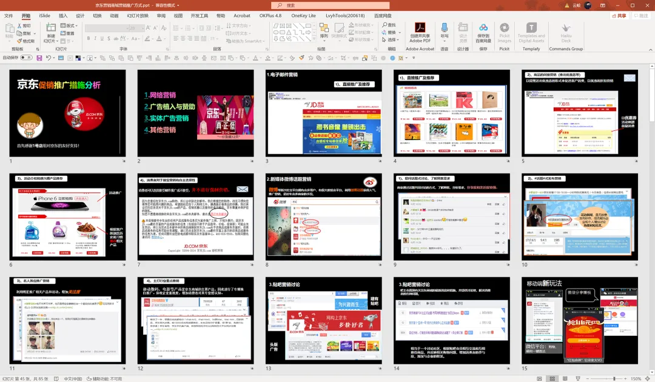The height and width of the screenshot is (382, 655).
Task: Switch to Slide Sorter view icon
Action: [553, 378]
